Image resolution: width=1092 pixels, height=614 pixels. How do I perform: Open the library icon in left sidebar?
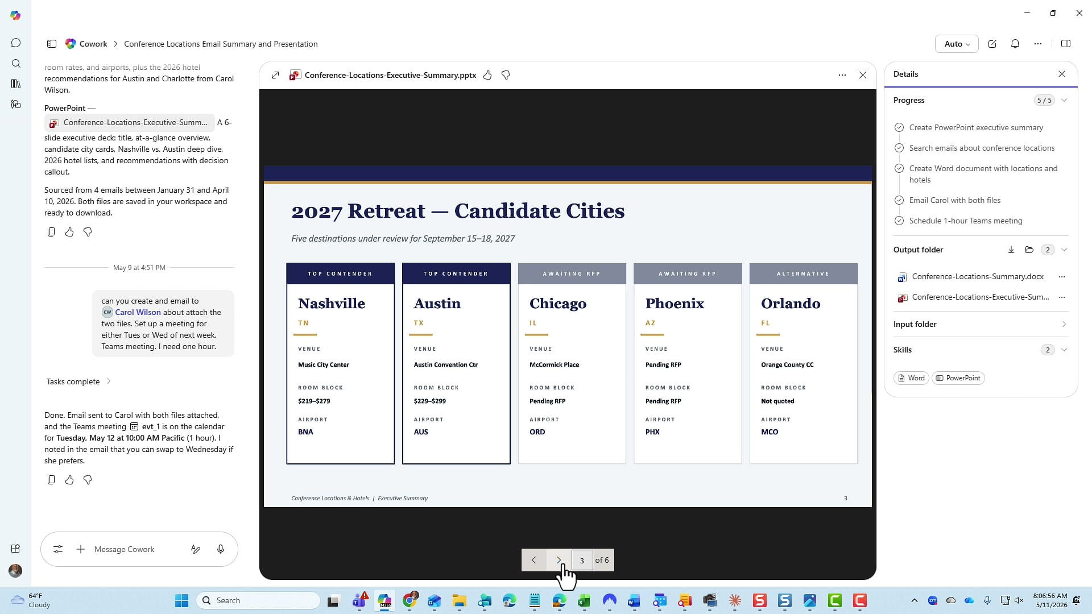[x=16, y=84]
